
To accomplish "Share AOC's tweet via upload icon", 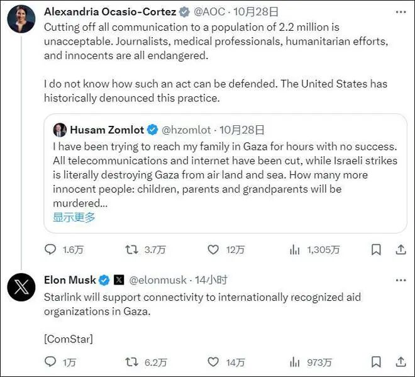I will click(400, 250).
